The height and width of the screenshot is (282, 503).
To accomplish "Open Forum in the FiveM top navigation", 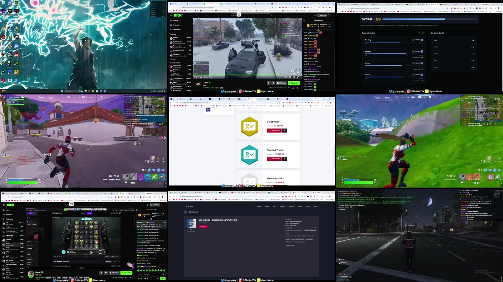I will (x=259, y=206).
